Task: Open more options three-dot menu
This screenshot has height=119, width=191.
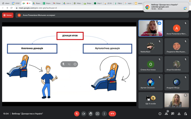Action: [104, 114]
